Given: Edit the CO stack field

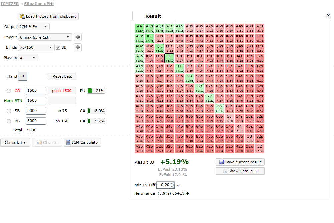Looking at the screenshot, I should [x=36, y=91].
